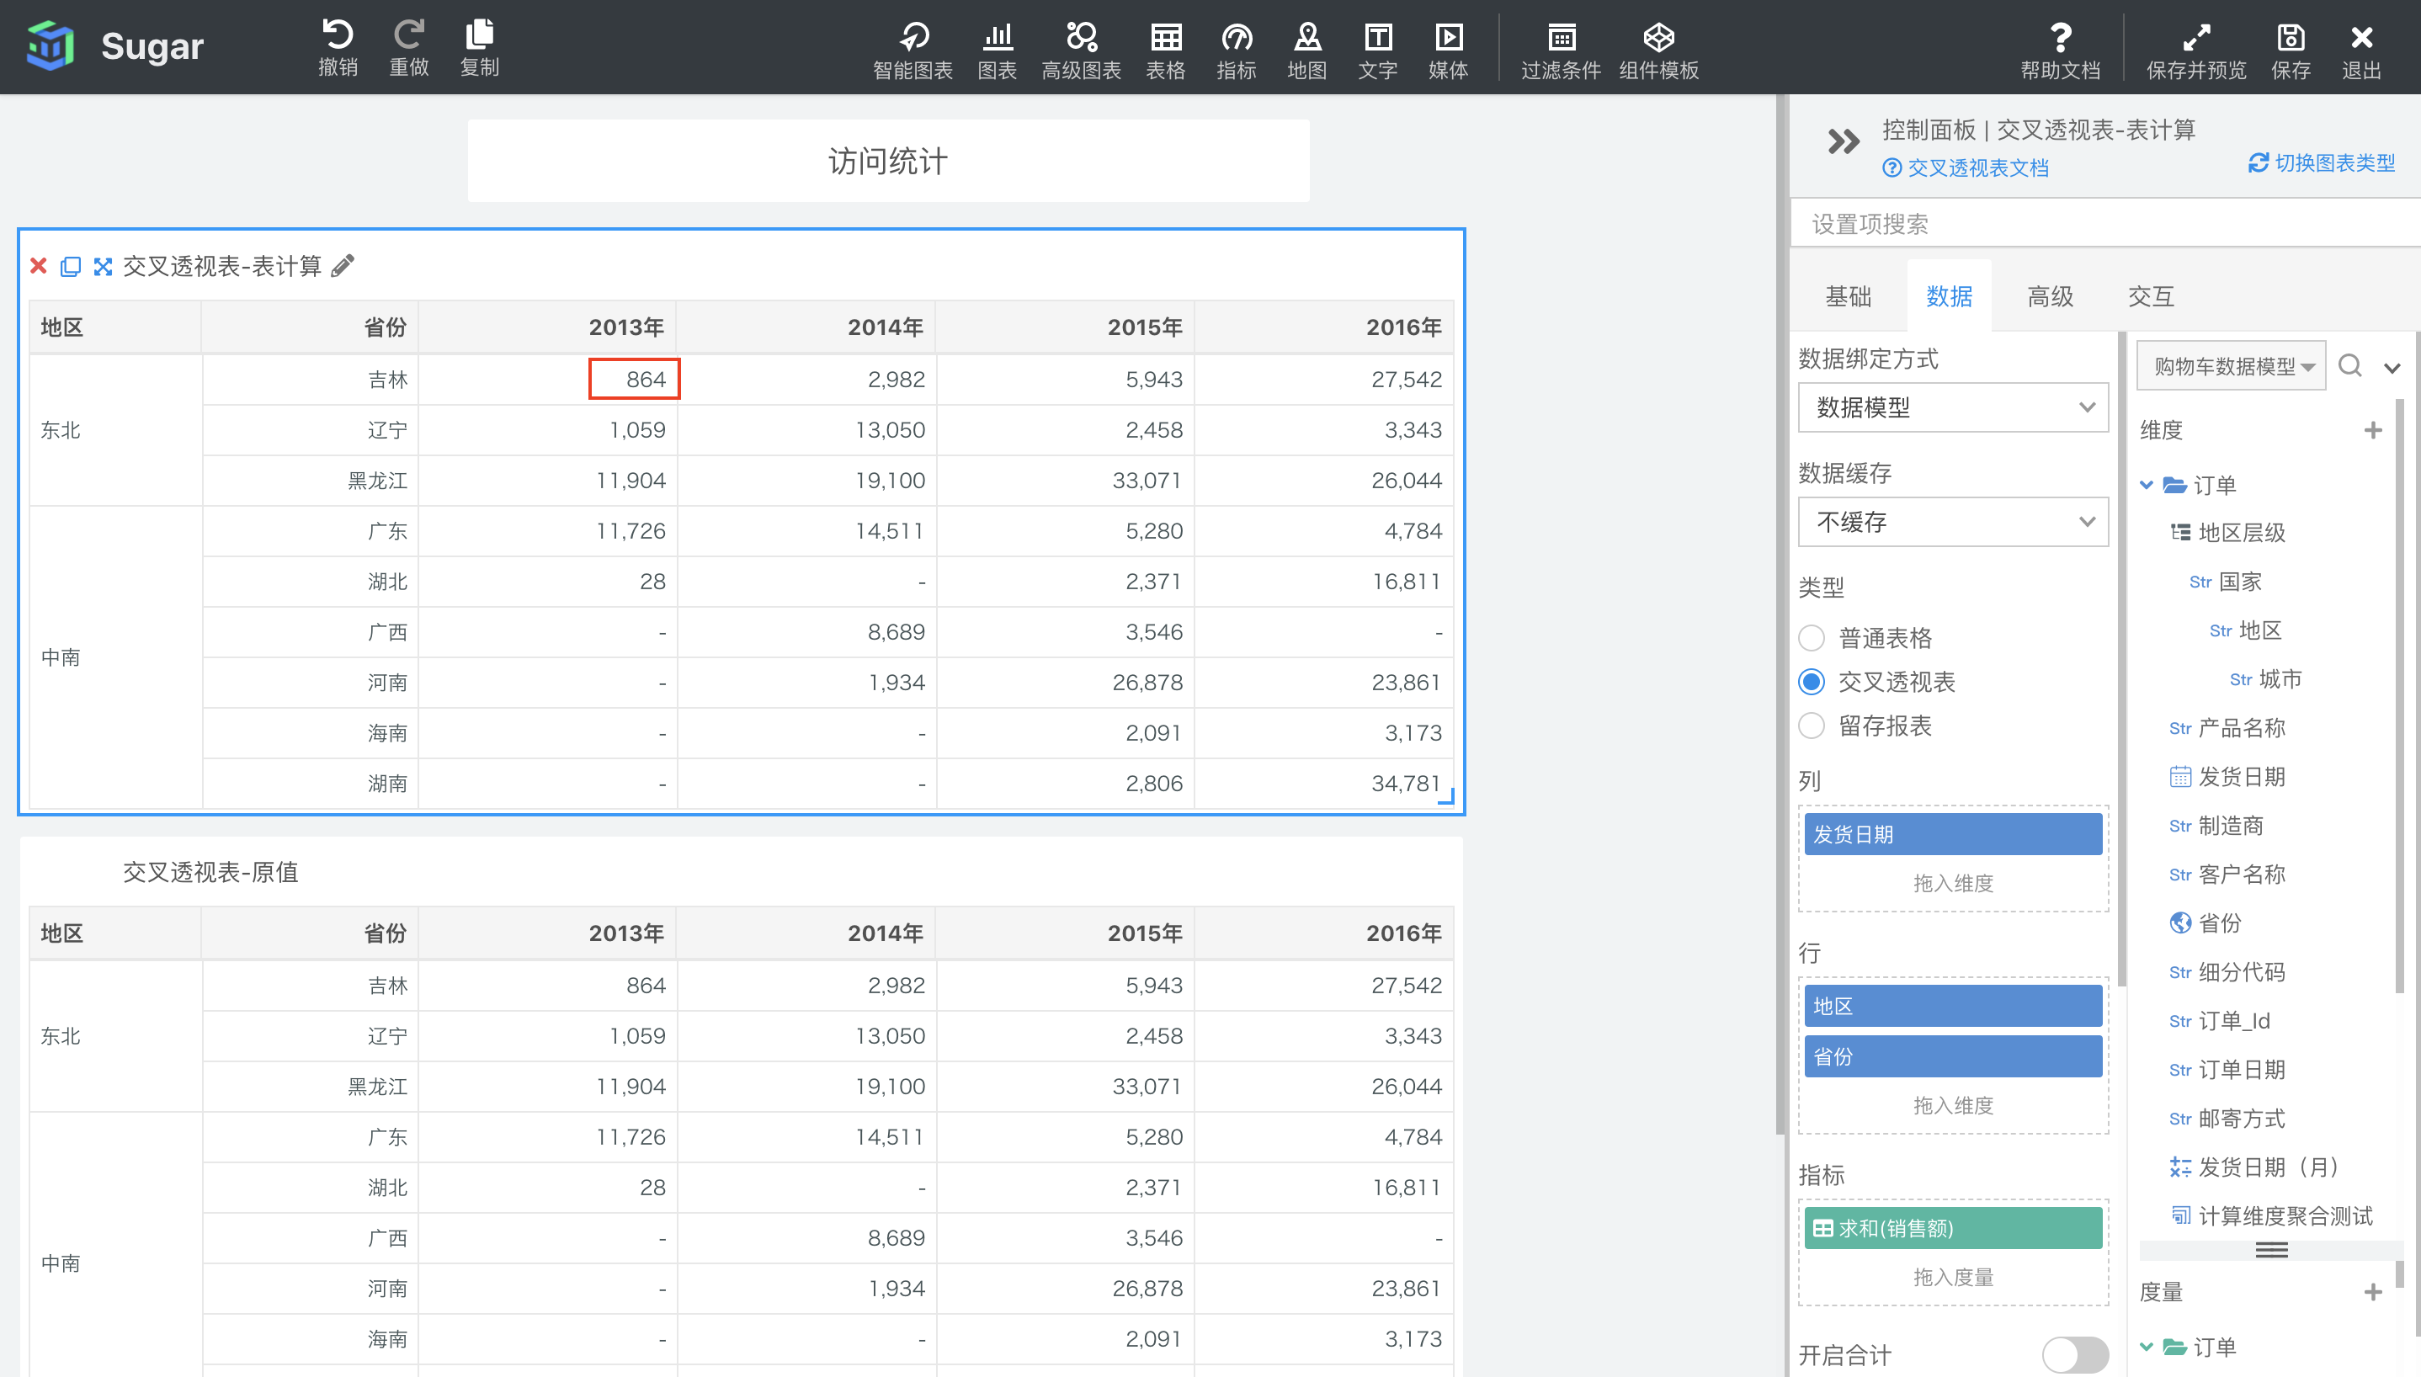Click the 求和(销售额) metric chip
The width and height of the screenshot is (2421, 1377).
pos(1953,1227)
